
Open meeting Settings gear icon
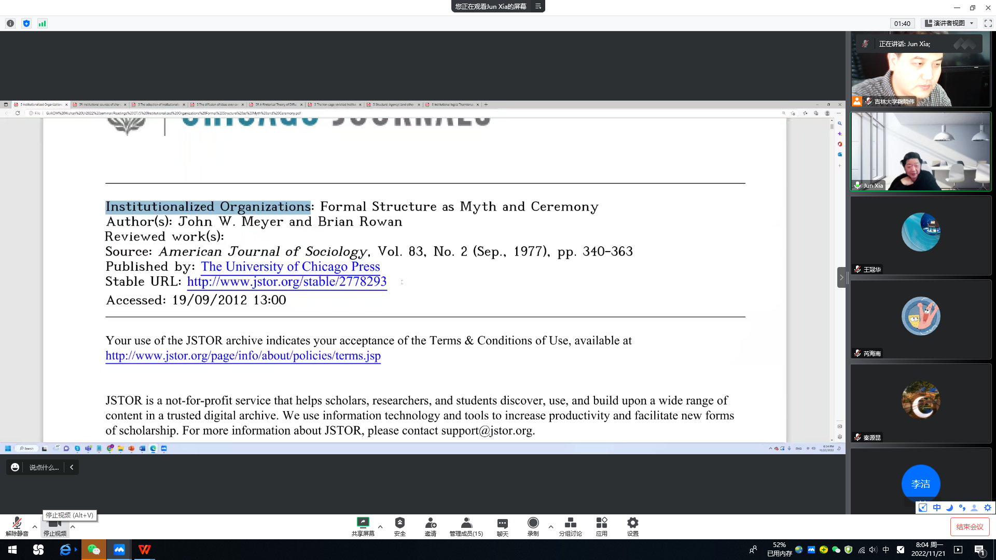coord(632,523)
